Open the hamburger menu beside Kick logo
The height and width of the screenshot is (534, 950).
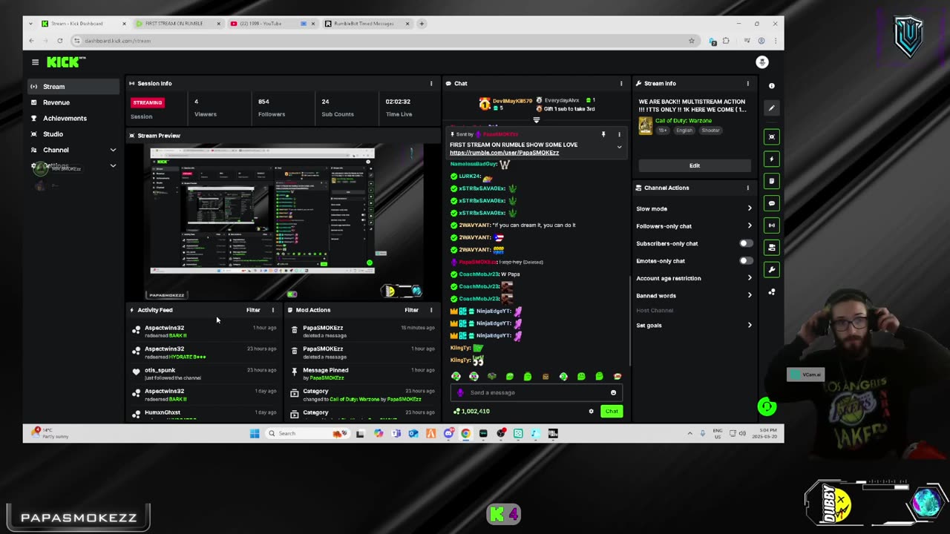point(35,62)
